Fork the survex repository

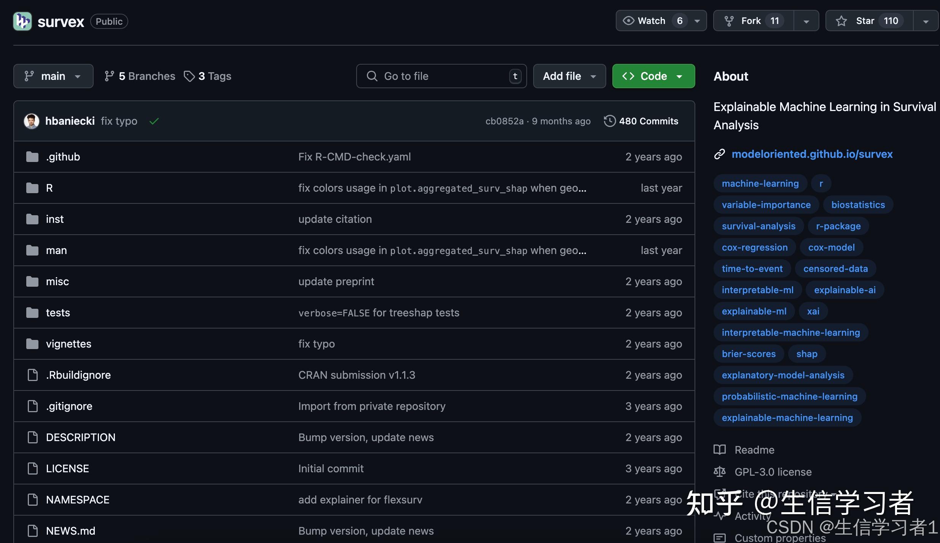[751, 21]
